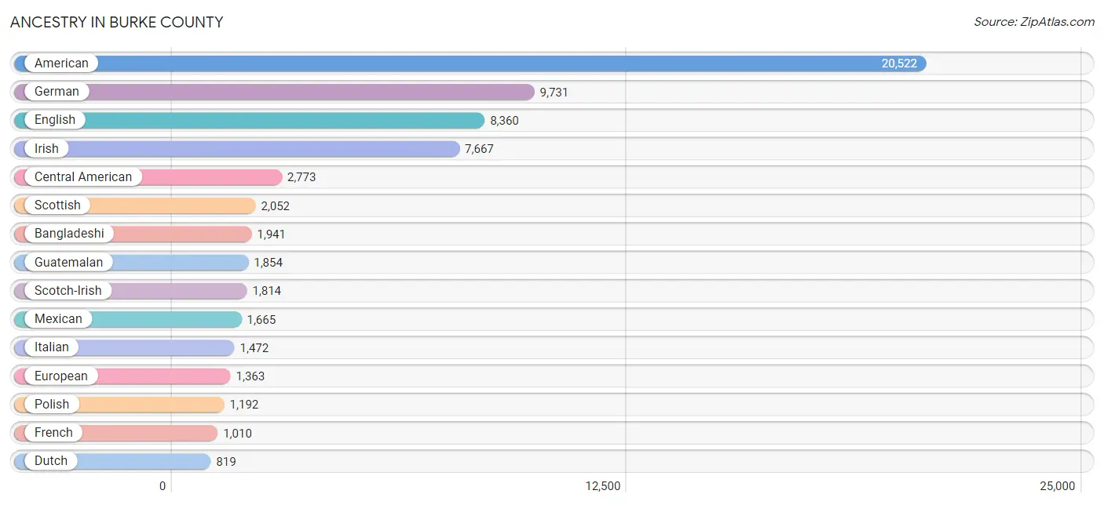Click the Italian label pill
This screenshot has width=1104, height=505.
click(52, 347)
